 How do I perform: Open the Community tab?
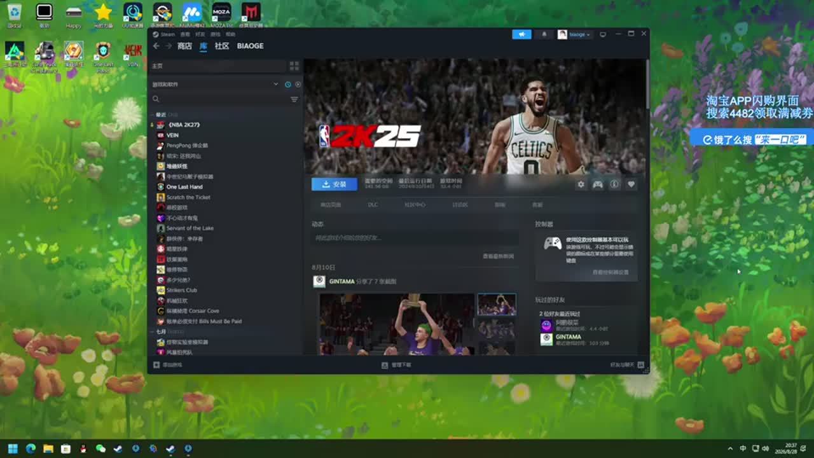click(x=222, y=46)
